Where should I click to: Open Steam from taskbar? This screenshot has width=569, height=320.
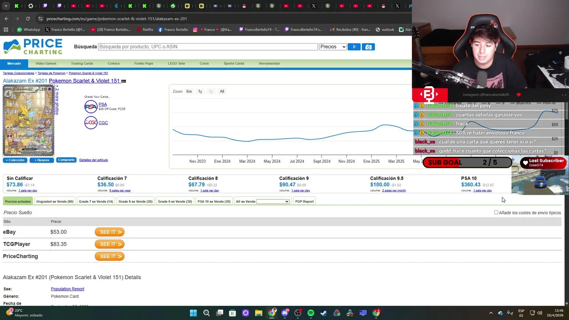point(324,313)
